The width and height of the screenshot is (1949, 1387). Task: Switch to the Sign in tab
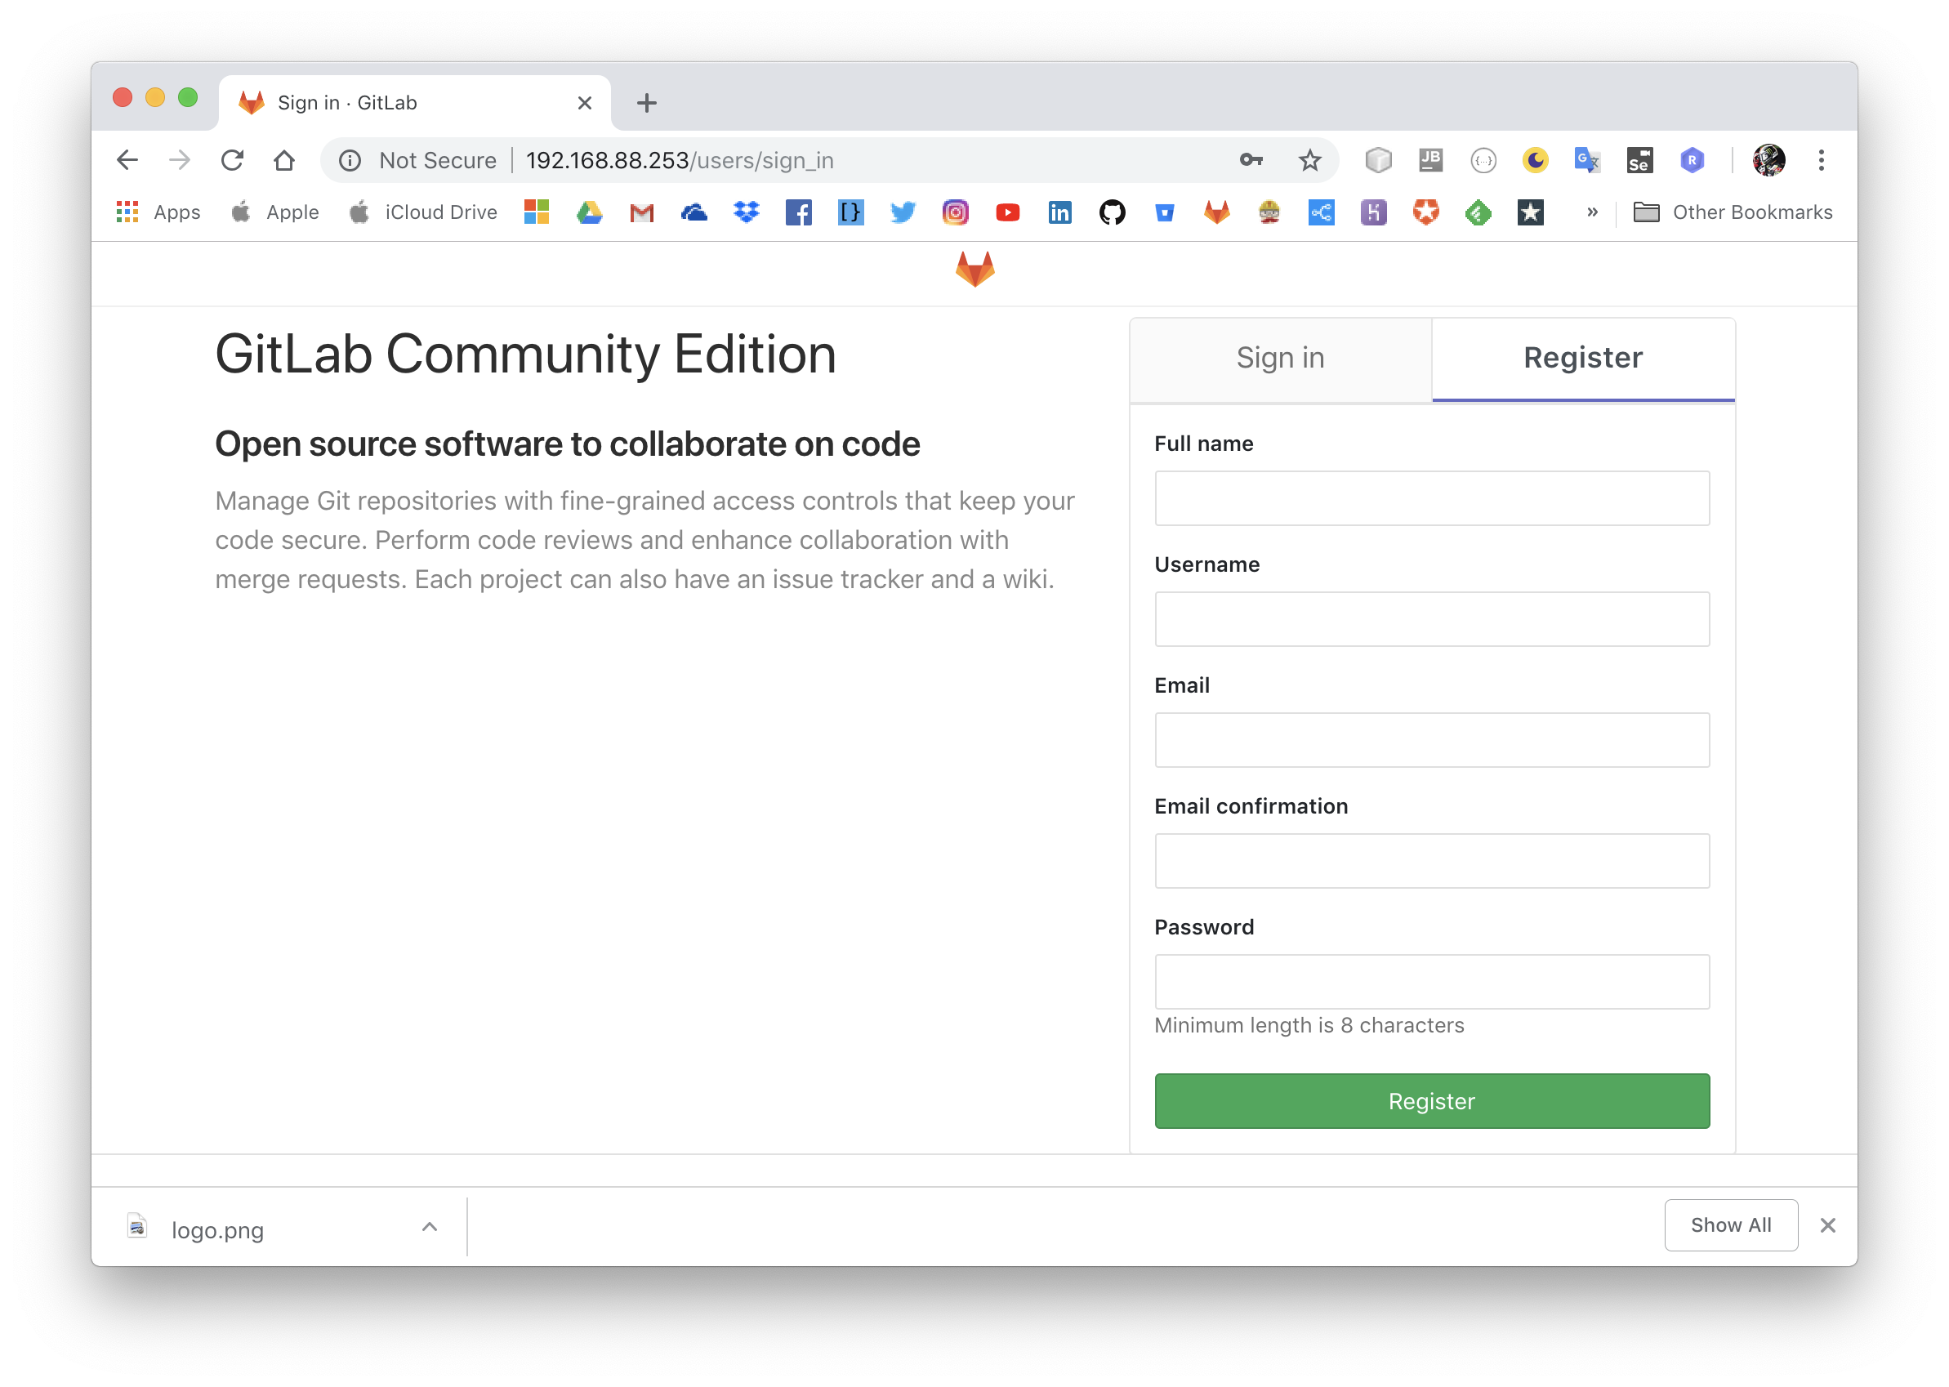pos(1280,358)
